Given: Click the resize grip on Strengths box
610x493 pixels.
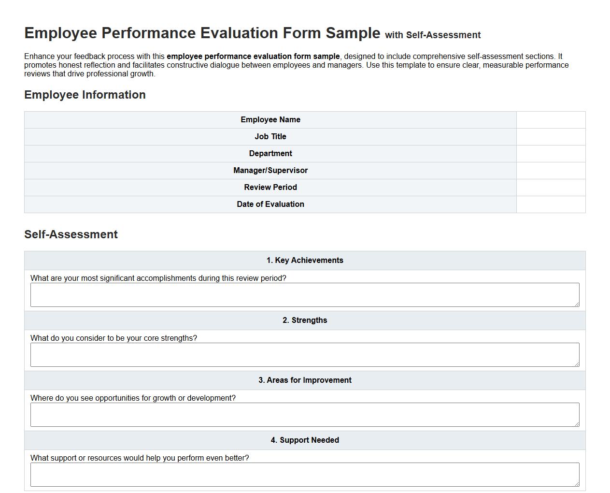Looking at the screenshot, I should tap(577, 365).
